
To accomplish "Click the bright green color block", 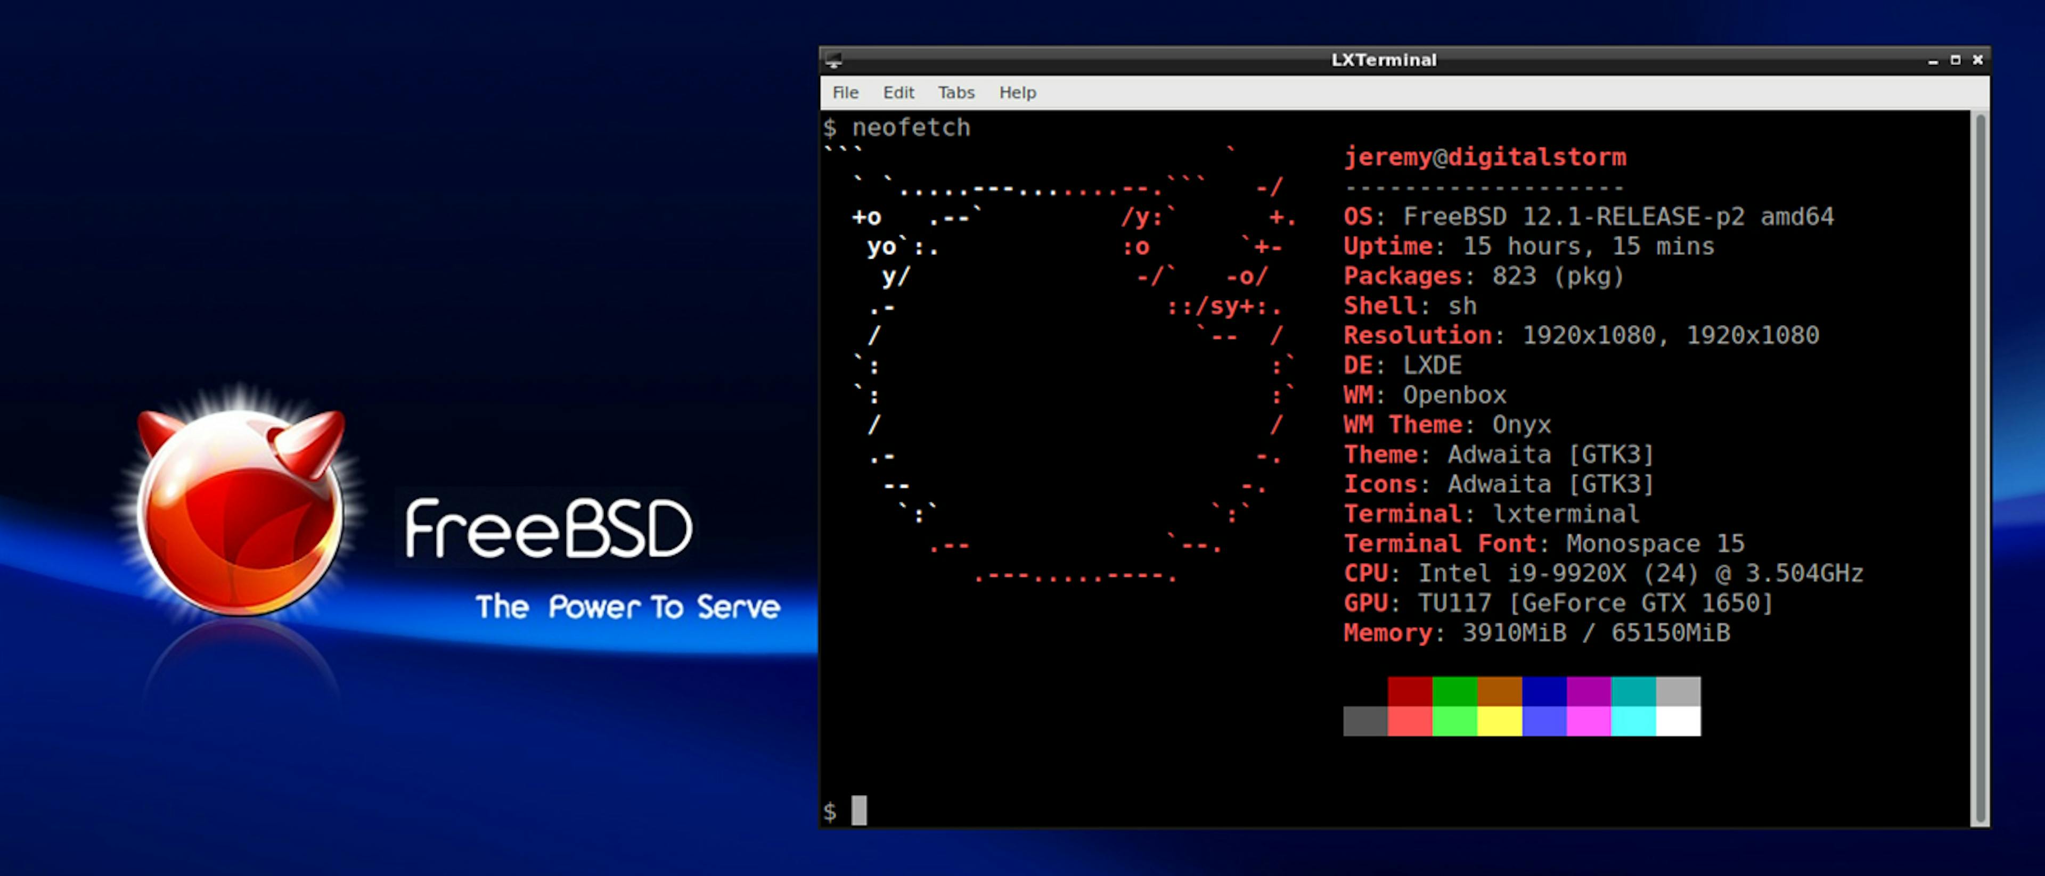I will [x=1454, y=721].
